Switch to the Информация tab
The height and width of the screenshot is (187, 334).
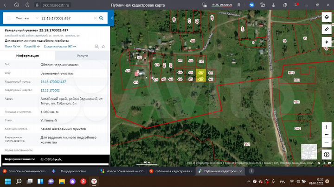[27, 56]
